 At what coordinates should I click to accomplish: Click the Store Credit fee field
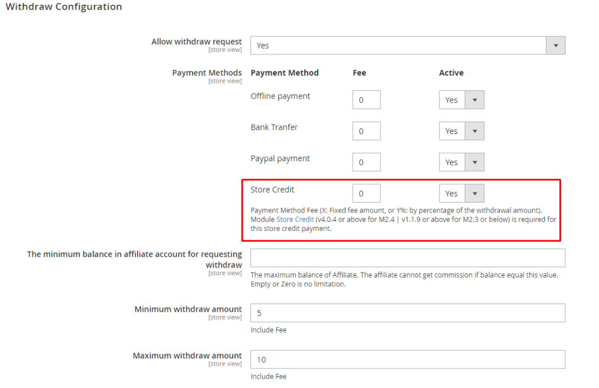[x=366, y=193]
